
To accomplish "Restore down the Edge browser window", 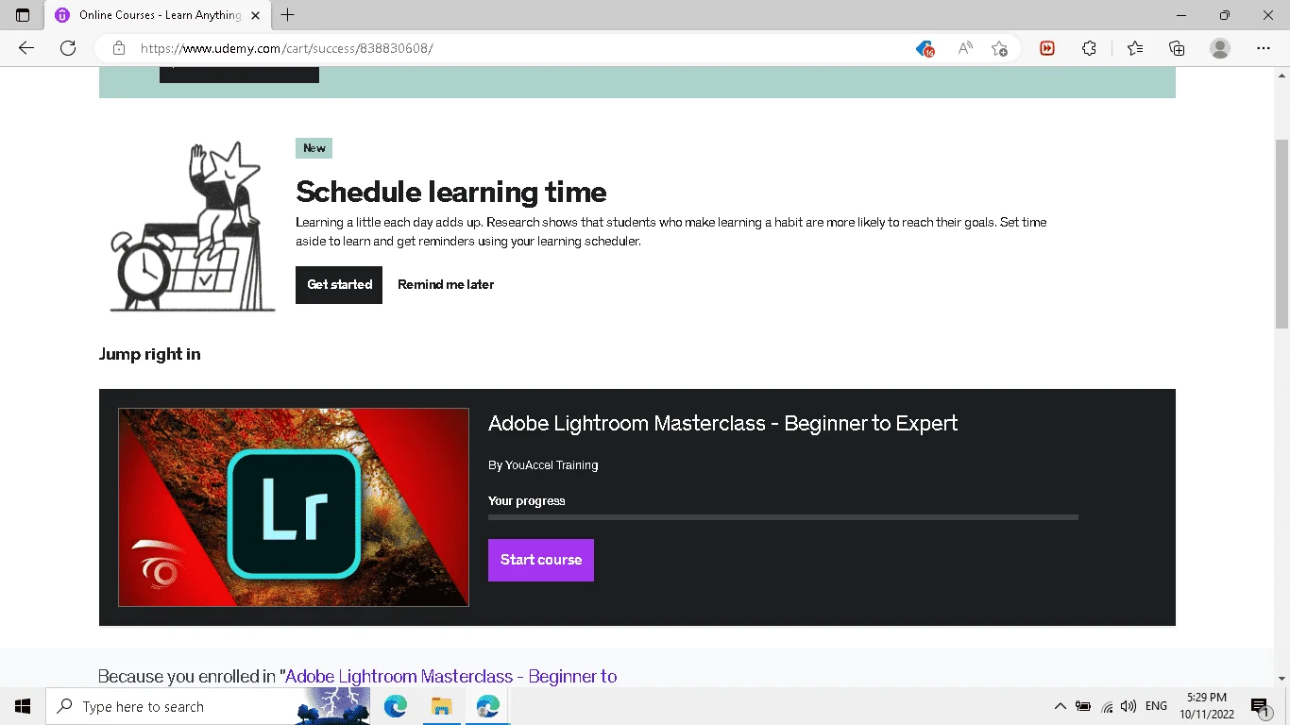I will [1225, 15].
